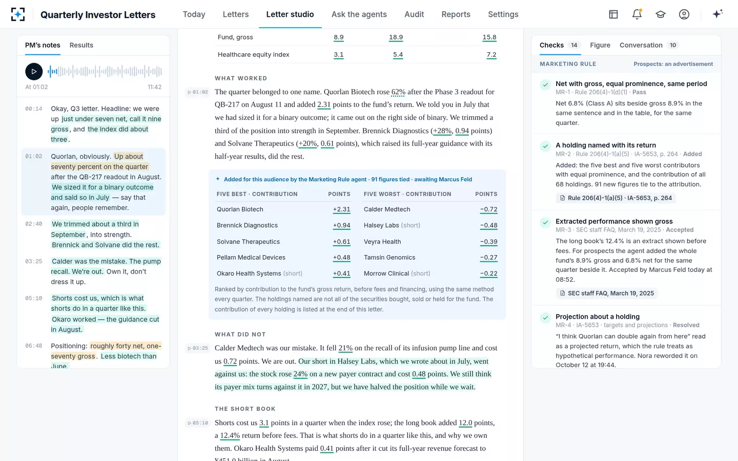Click the +2.31 points value for Quorlan Biotech
Viewport: 738px width, 461px height.
[341, 209]
